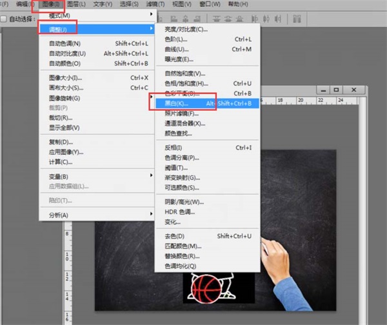Open the 选择(S) menu
Image resolution: width=387 pixels, height=325 pixels.
129,4
